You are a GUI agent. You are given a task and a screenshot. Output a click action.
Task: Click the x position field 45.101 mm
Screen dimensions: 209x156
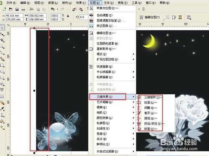pos(14,15)
